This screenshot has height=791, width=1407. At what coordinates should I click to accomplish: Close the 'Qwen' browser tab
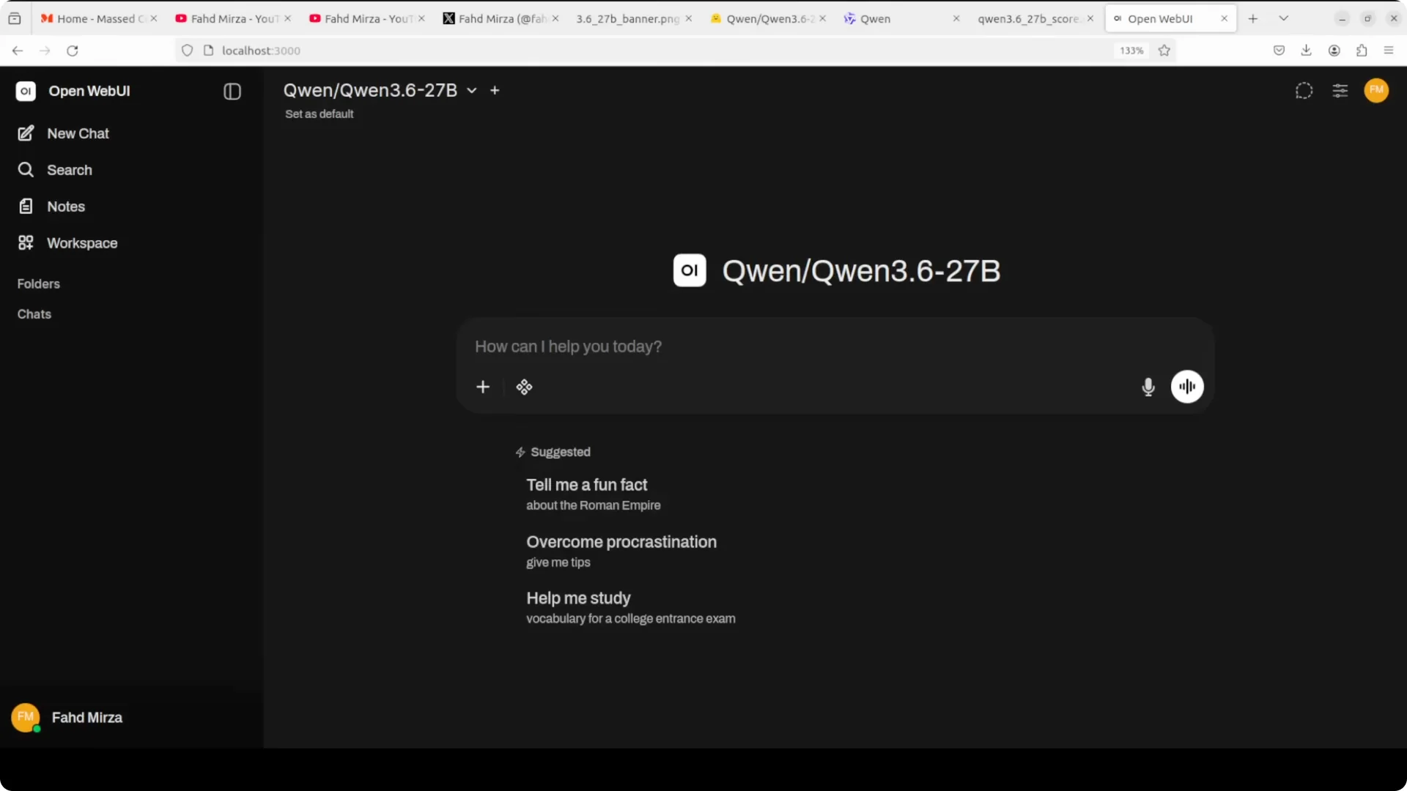point(956,18)
